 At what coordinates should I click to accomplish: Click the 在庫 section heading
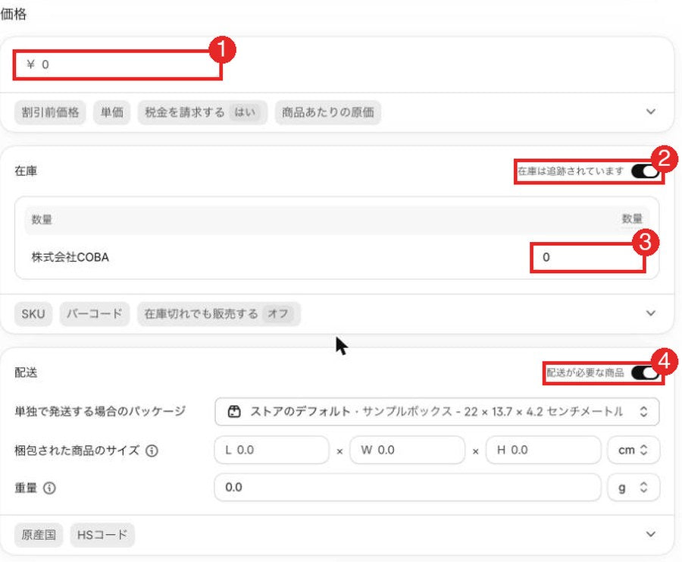coord(26,171)
